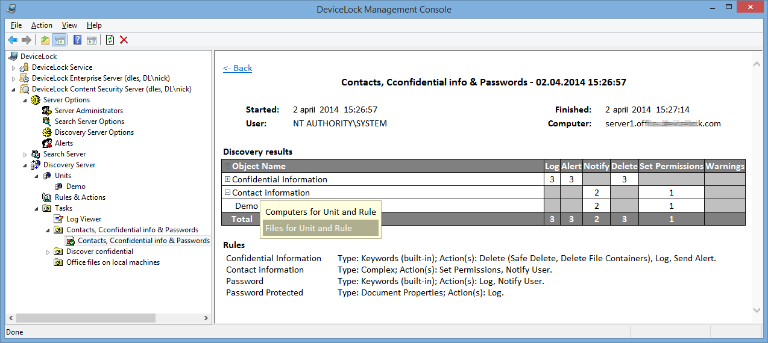Follow the <- Back link

point(238,68)
